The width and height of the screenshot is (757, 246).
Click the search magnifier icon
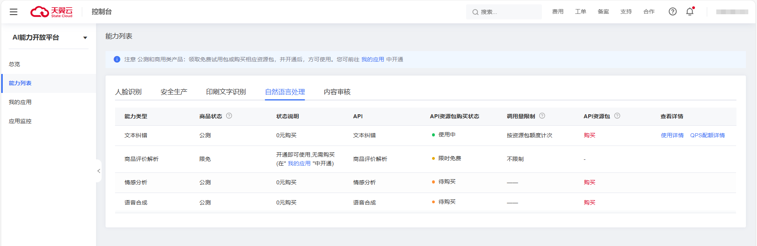[x=475, y=12]
